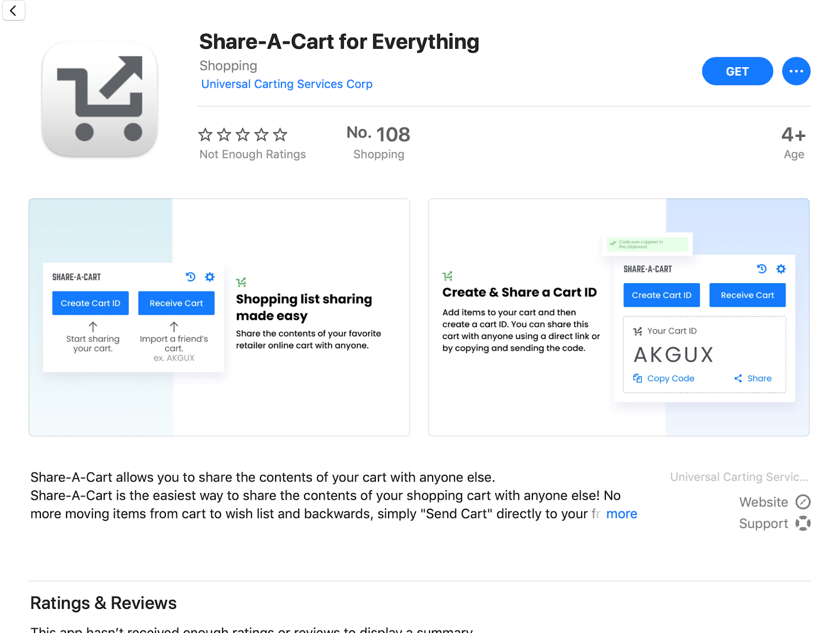Click the up arrow above 'Start sharing your cart'
Viewport: 840px width, 633px height.
pyautogui.click(x=93, y=327)
